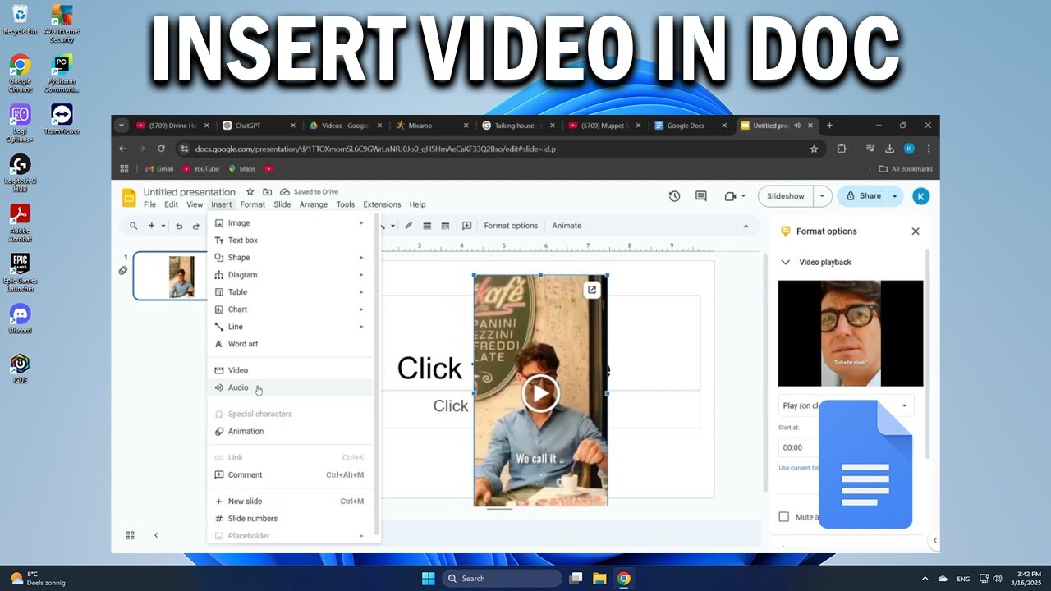
Task: Toggle the Mute audio checkbox
Action: click(x=783, y=517)
